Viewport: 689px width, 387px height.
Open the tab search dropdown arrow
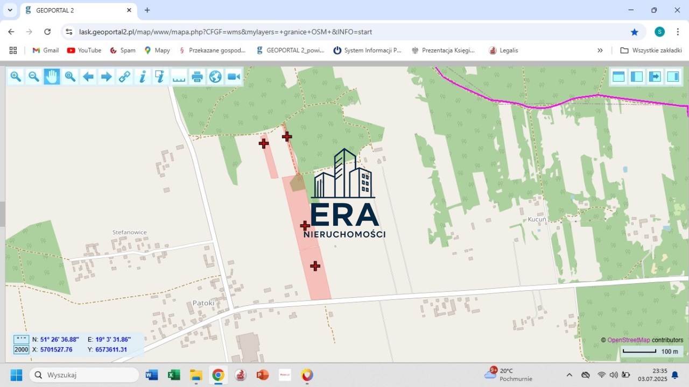(x=10, y=10)
